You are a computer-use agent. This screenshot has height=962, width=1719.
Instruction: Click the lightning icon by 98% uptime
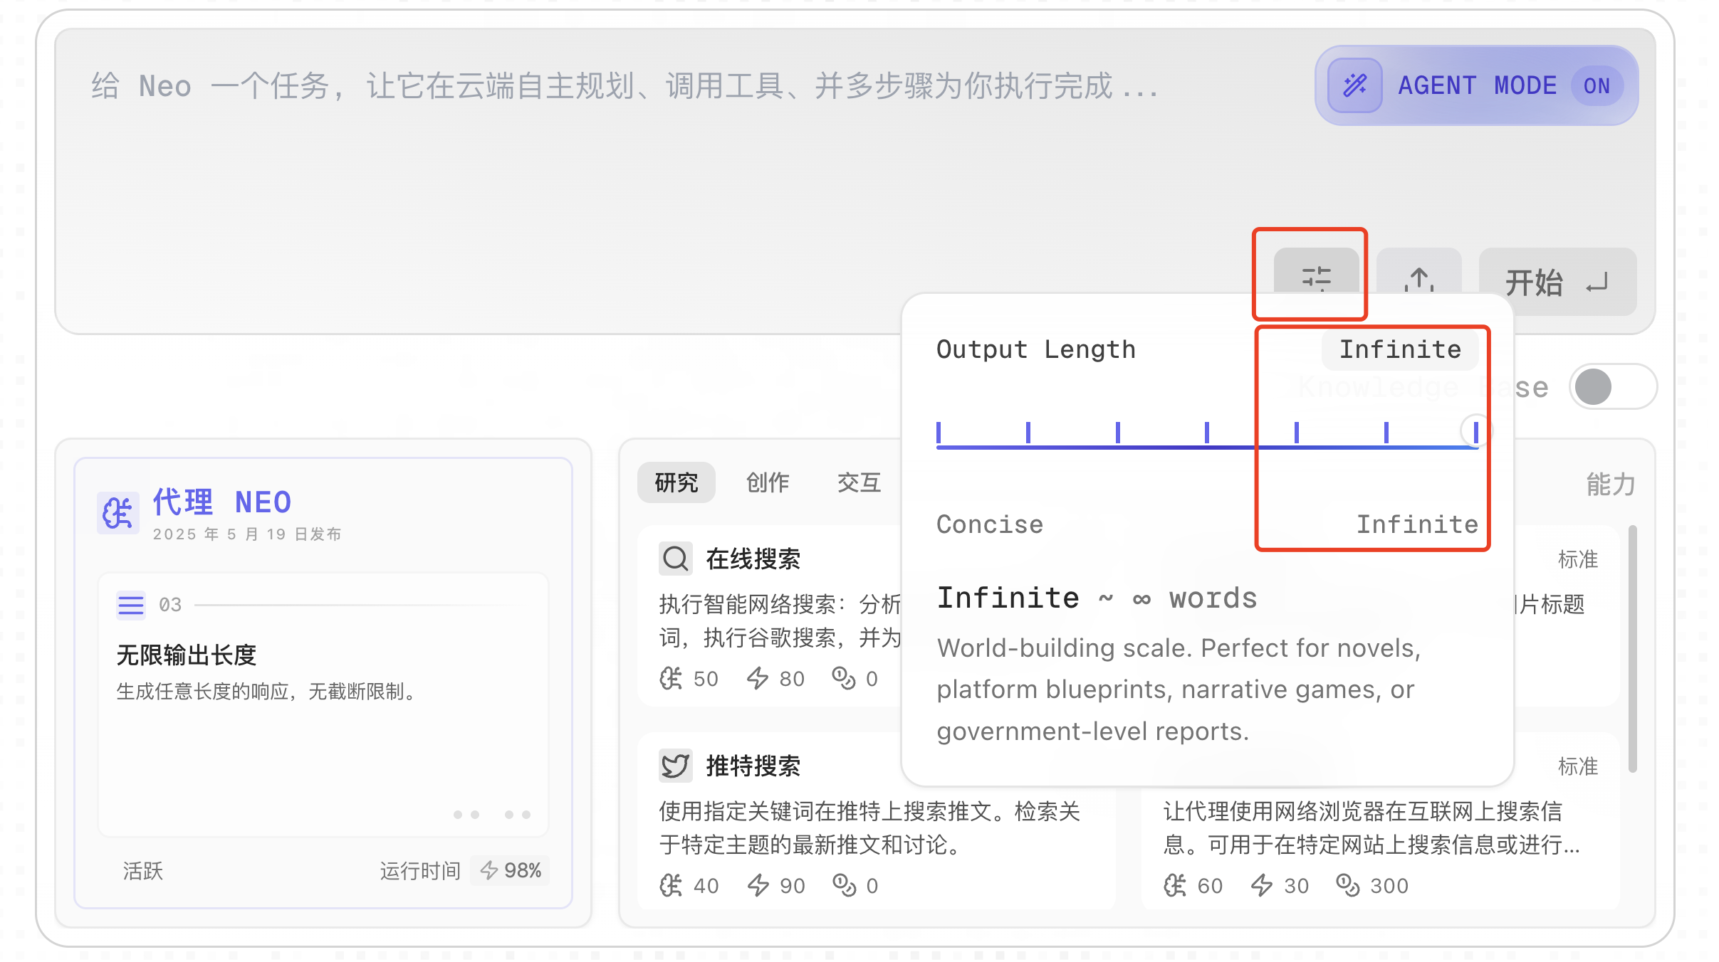click(488, 870)
